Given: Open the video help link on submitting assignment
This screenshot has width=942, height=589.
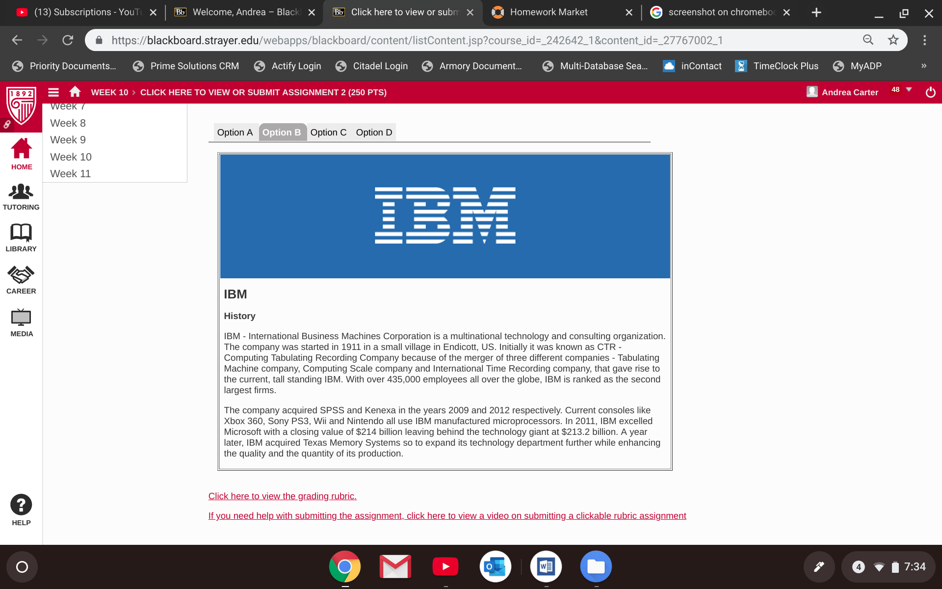Looking at the screenshot, I should (x=447, y=516).
